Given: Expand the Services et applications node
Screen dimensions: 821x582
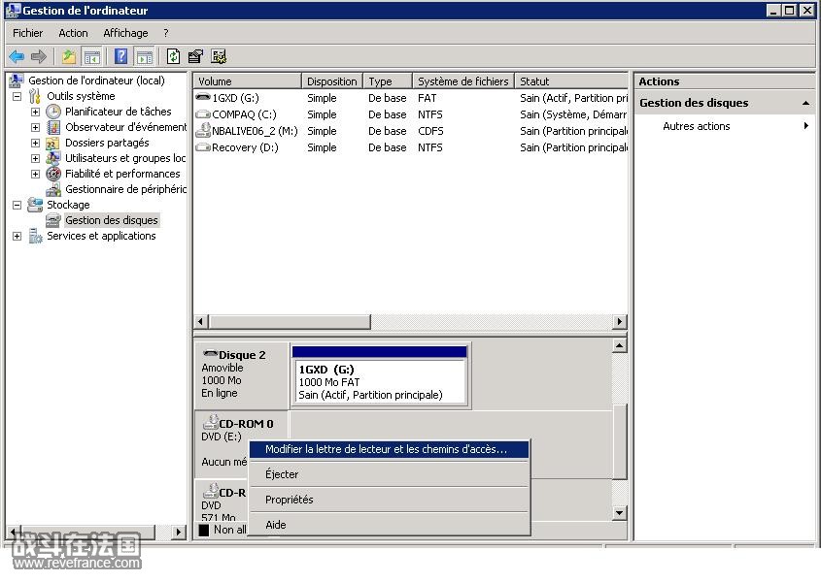Looking at the screenshot, I should pos(17,237).
